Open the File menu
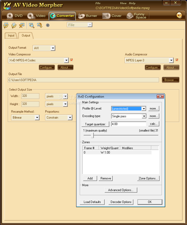Image resolution: width=187 pixels, height=225 pixels. click(98, 3)
